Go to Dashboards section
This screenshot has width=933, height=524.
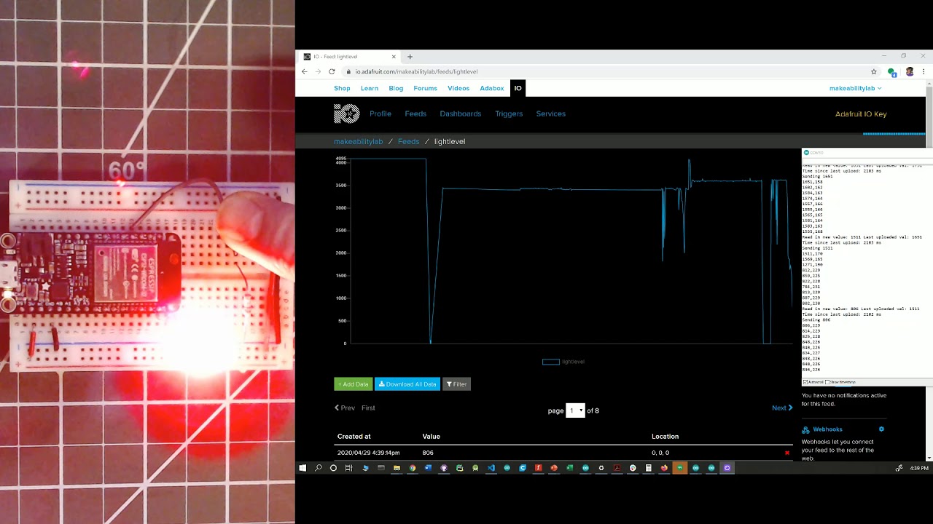(461, 114)
